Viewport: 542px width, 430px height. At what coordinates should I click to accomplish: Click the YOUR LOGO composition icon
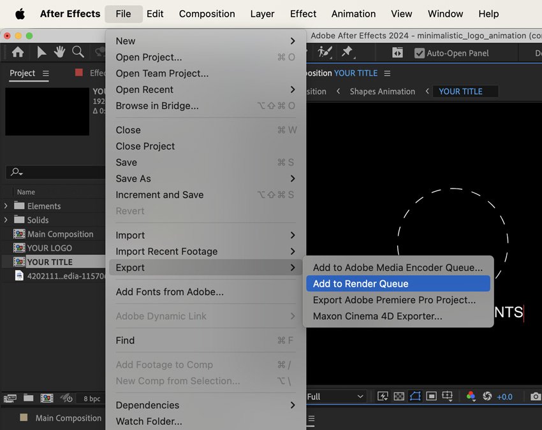(x=19, y=248)
